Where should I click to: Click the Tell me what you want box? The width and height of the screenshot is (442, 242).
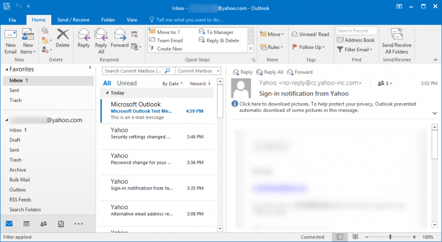pos(186,20)
